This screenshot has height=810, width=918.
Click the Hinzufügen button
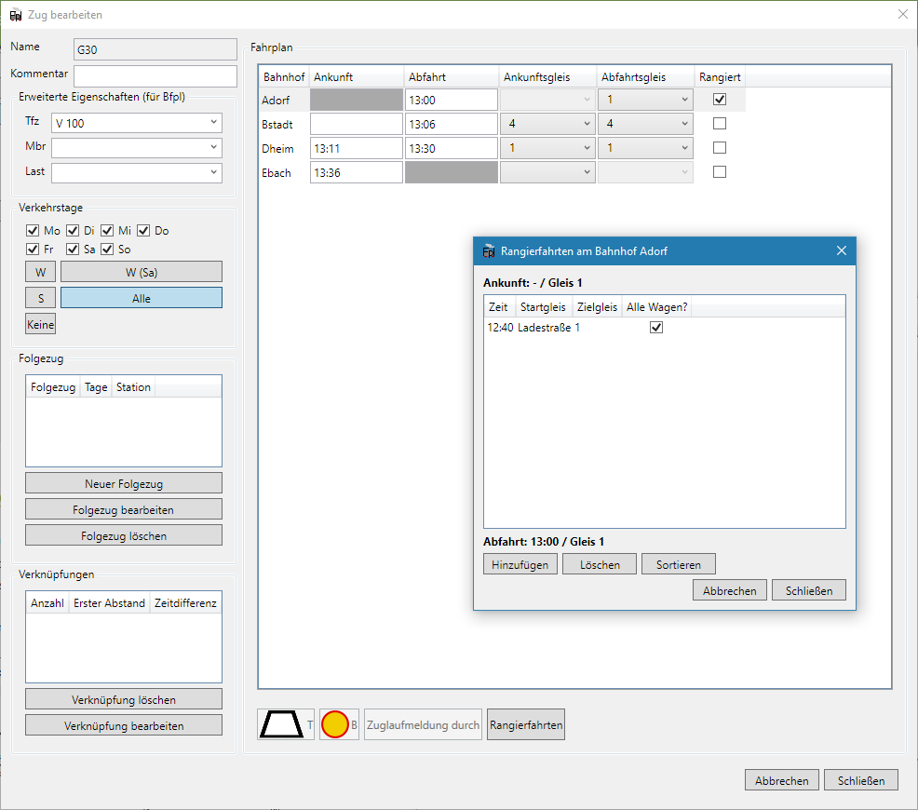click(x=520, y=564)
